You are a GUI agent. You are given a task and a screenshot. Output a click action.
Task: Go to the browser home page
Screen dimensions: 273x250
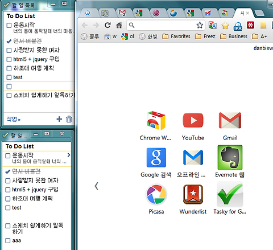pos(119,25)
